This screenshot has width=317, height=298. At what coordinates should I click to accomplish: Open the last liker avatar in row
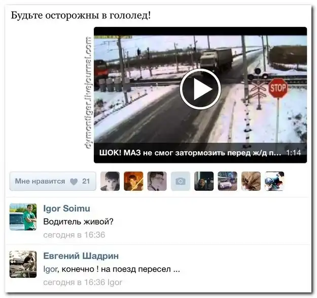tap(274, 181)
